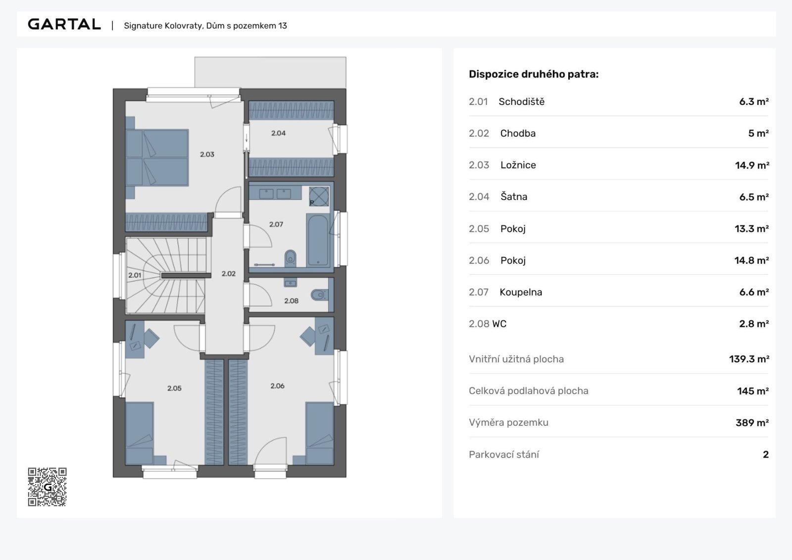Click the wall-mounted toilet in WC 2.08

pos(318,296)
